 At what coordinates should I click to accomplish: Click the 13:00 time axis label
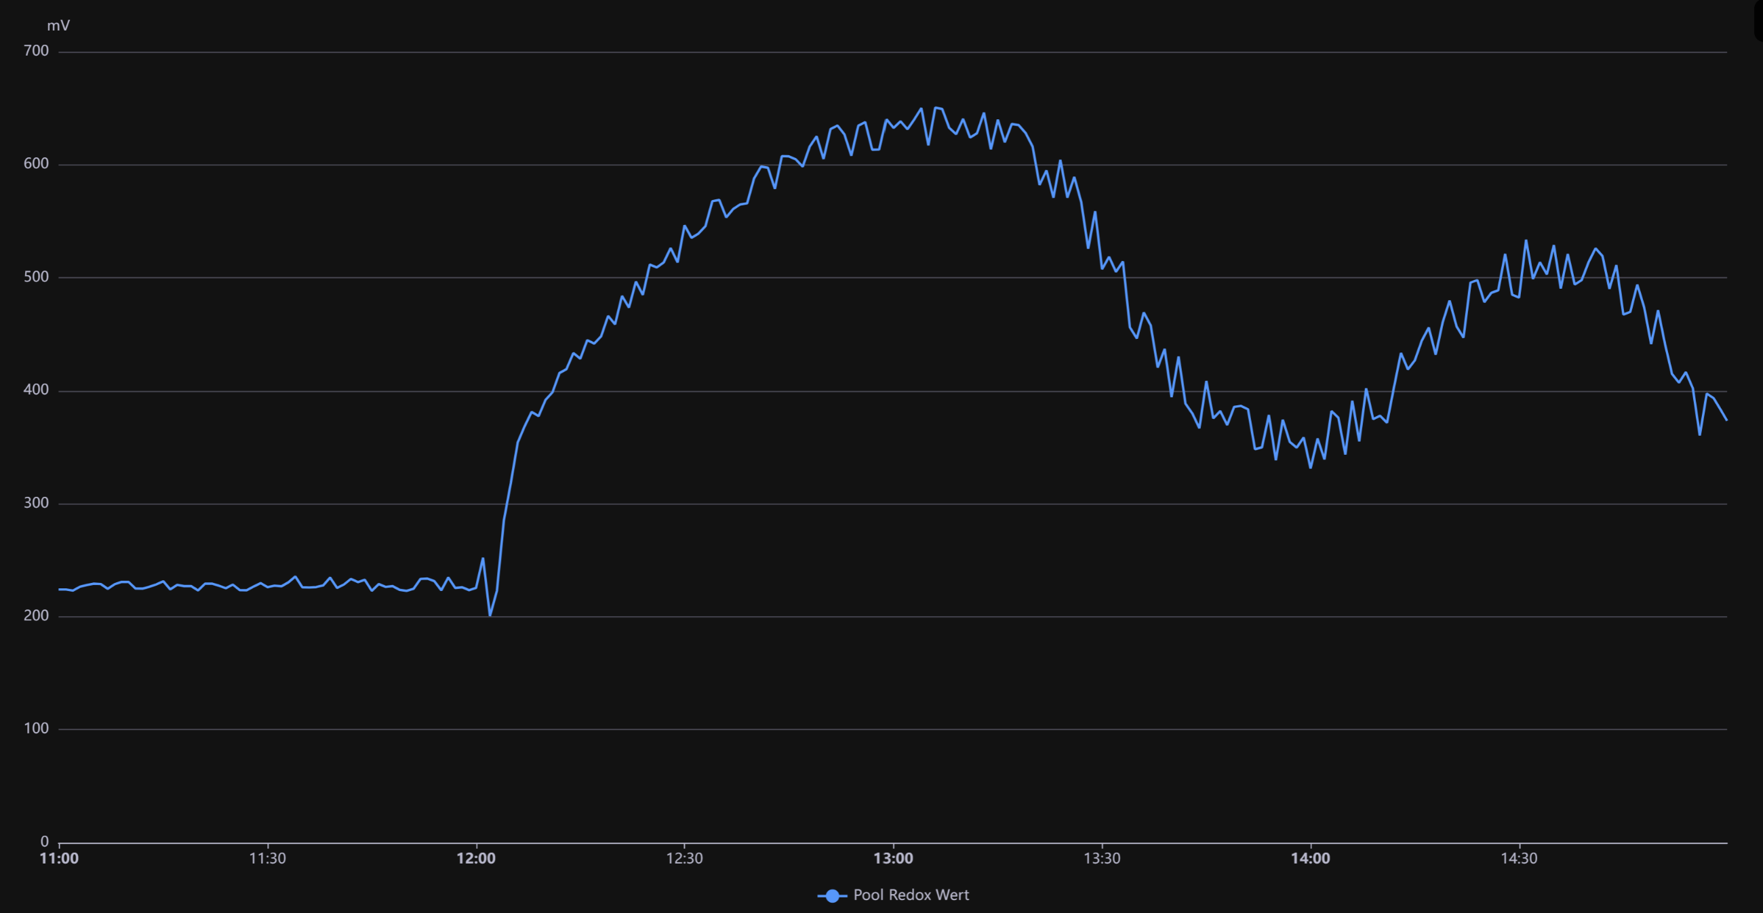(x=893, y=858)
